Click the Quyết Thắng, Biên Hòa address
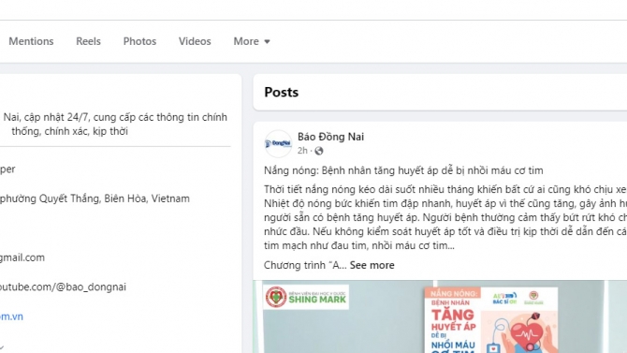Screen dimensions: 627x353 pos(95,199)
